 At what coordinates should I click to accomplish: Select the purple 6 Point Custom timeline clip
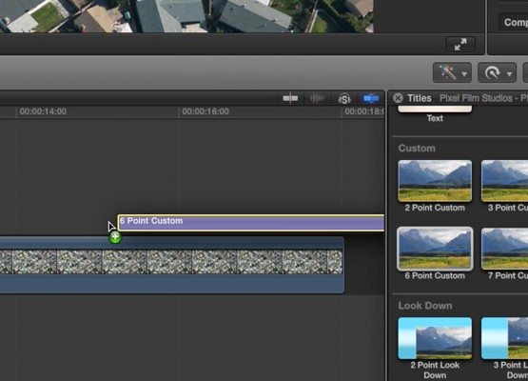coord(251,223)
